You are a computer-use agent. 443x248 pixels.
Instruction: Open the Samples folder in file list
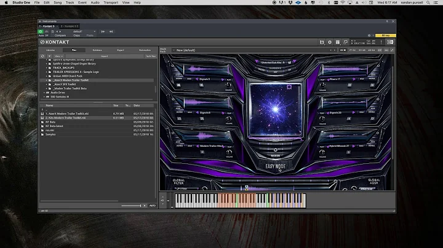click(x=50, y=134)
